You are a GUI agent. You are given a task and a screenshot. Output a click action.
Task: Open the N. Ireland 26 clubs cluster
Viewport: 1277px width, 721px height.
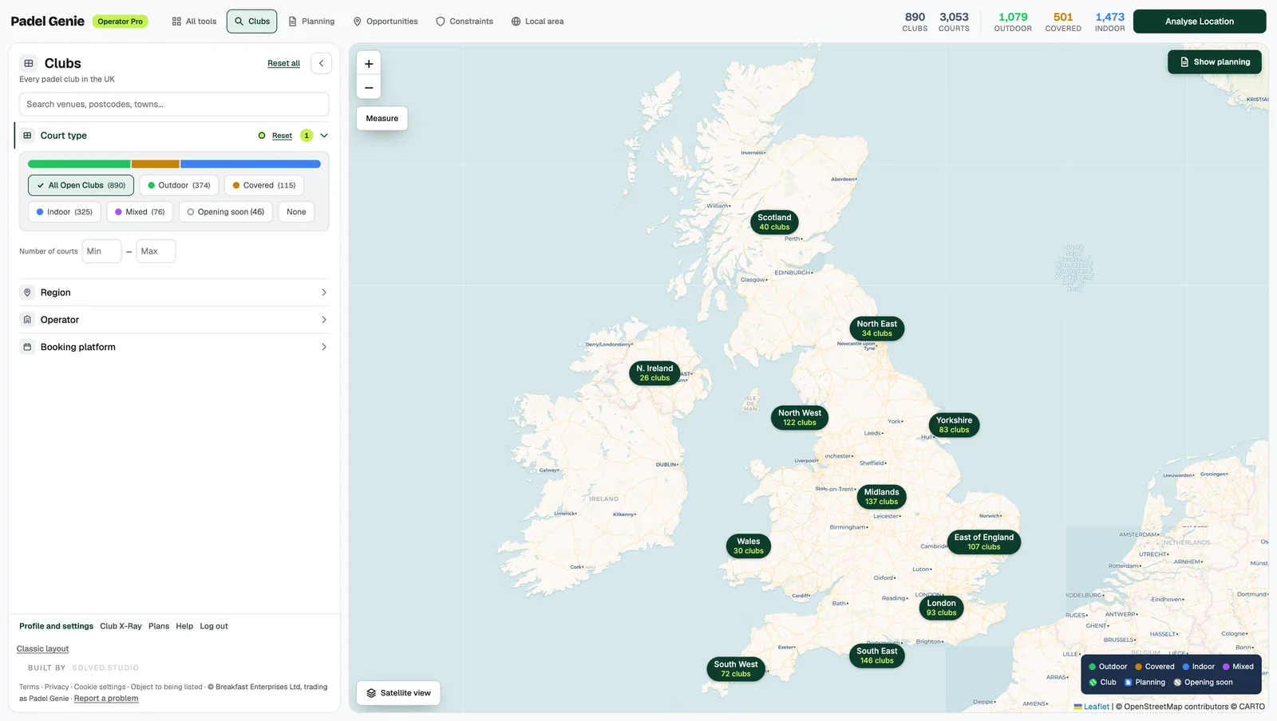654,373
